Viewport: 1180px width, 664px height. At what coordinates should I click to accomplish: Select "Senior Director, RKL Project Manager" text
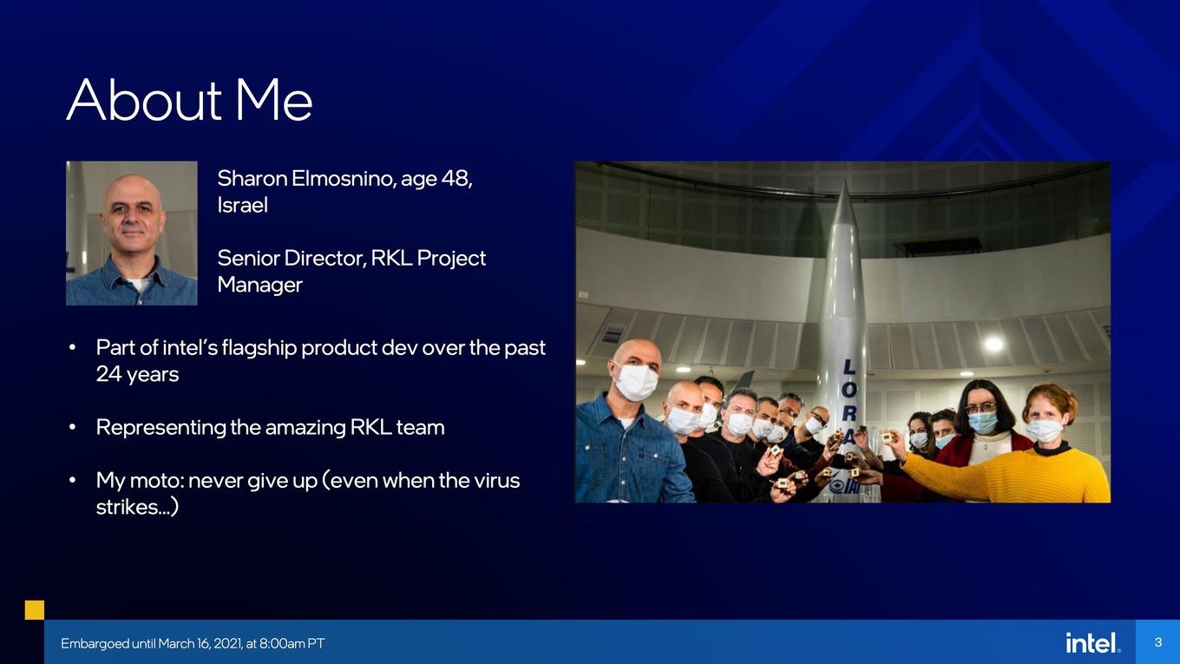click(351, 271)
